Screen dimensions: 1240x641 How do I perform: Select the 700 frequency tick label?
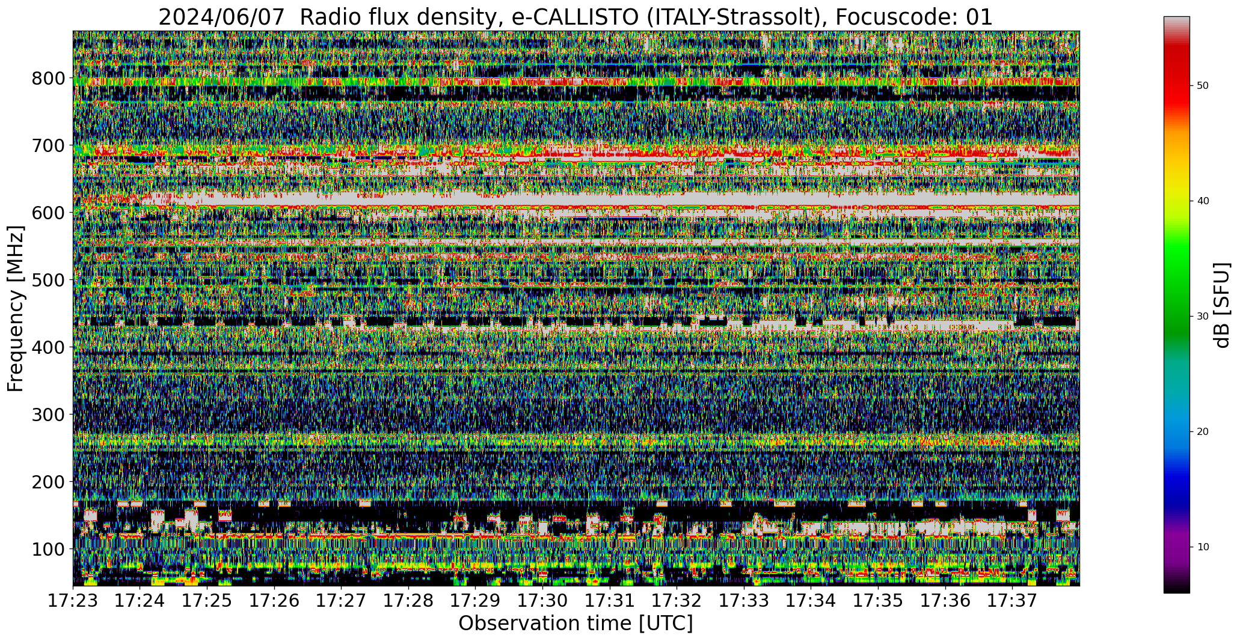point(49,146)
